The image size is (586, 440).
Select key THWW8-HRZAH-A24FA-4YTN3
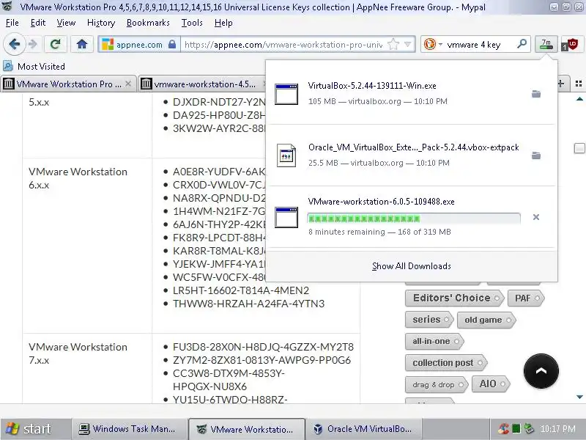point(248,304)
